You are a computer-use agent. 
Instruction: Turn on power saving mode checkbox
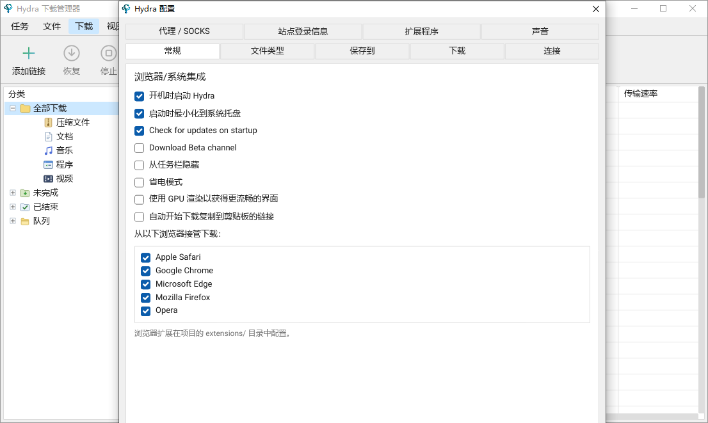(139, 182)
